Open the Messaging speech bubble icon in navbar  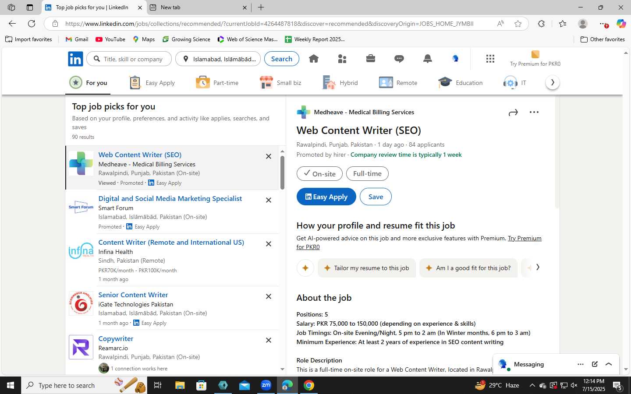coord(399,59)
